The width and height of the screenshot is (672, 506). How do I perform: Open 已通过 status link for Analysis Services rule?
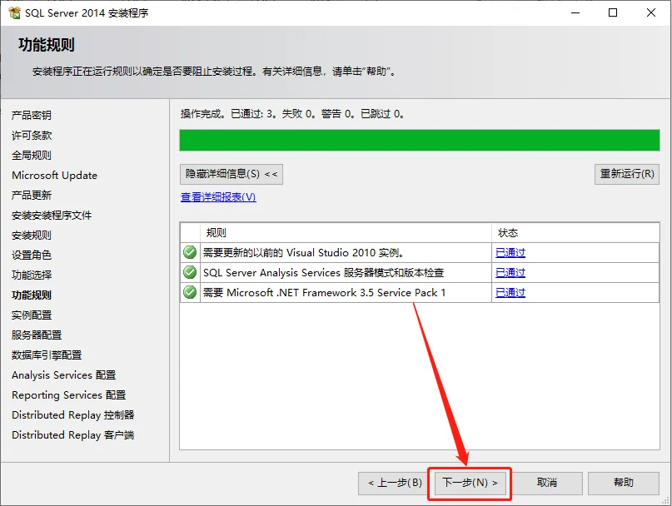[x=510, y=272]
